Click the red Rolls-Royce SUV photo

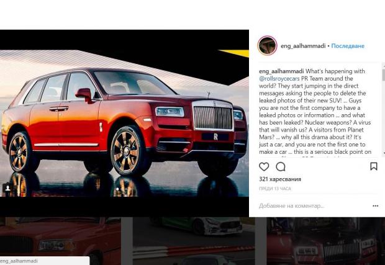click(124, 123)
